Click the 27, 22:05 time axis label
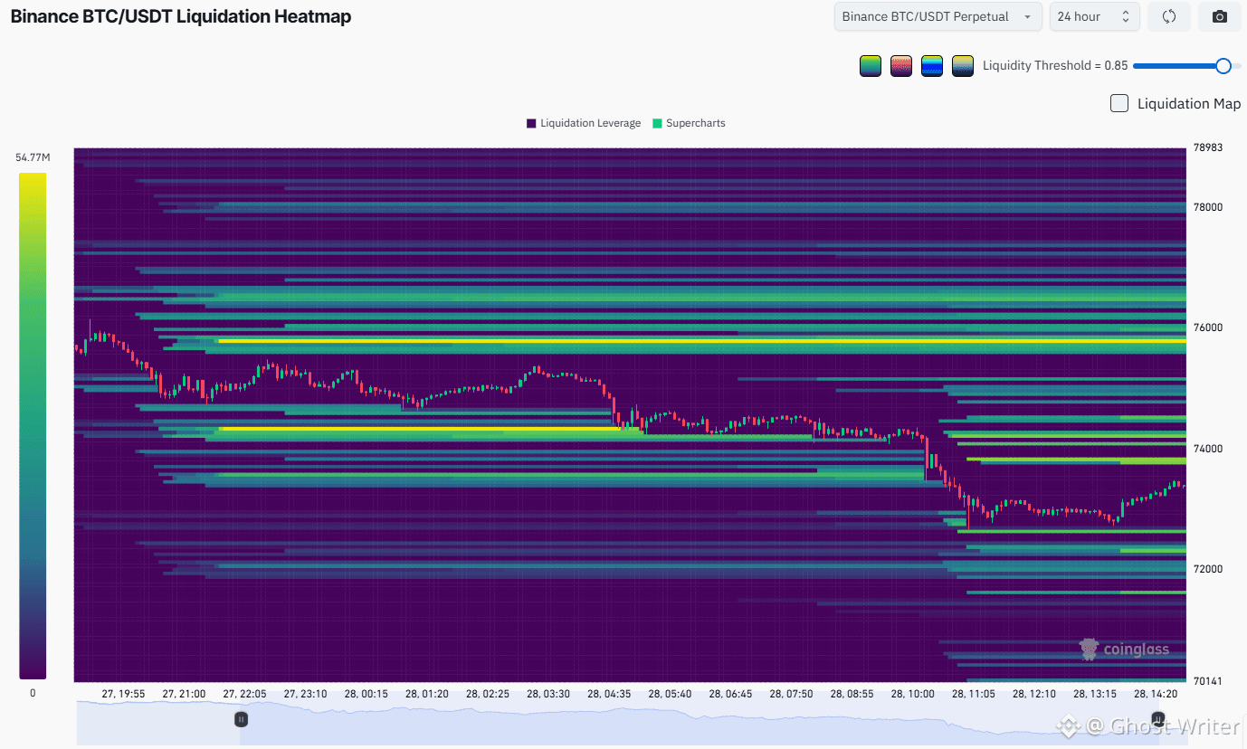 [244, 694]
